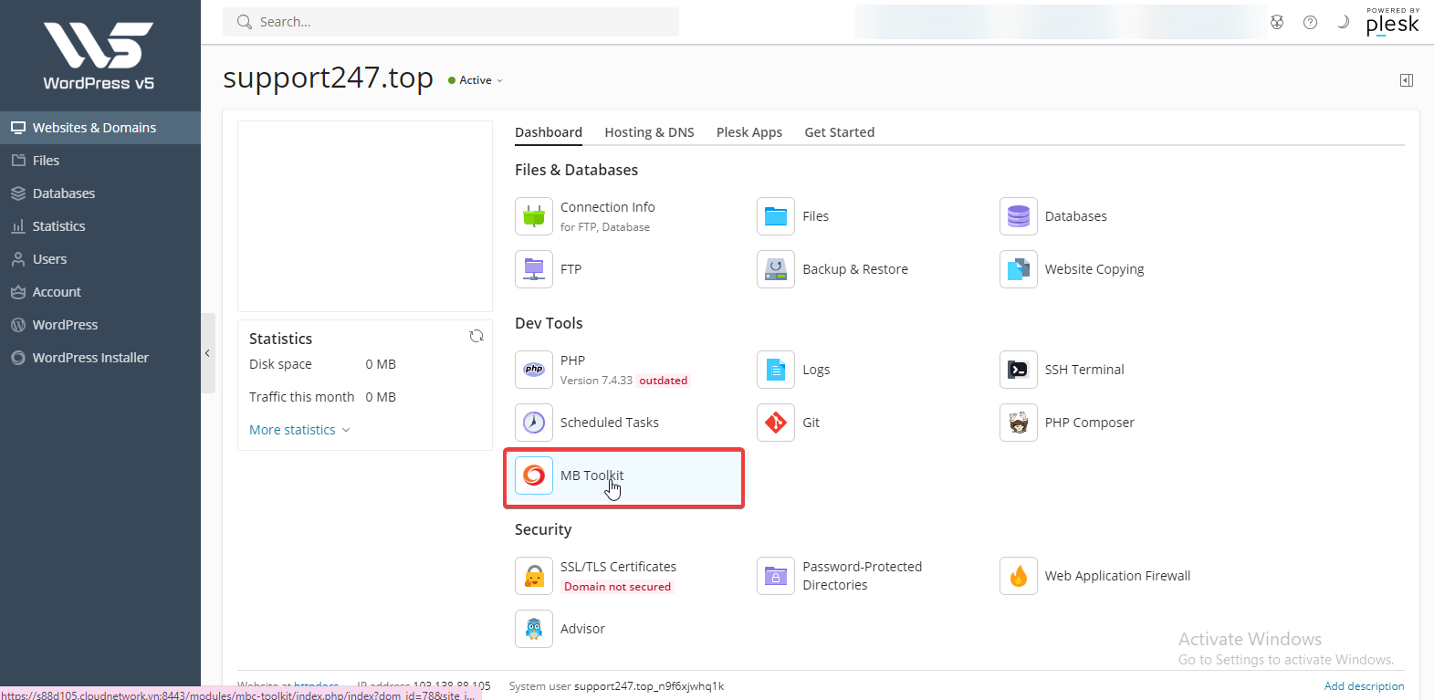Click the Backup & Restore label
1434x700 pixels.
click(x=855, y=269)
